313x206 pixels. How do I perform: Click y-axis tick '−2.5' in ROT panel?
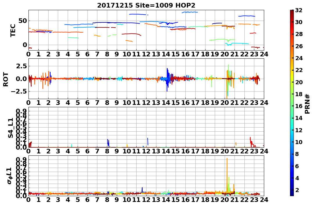click(x=19, y=92)
